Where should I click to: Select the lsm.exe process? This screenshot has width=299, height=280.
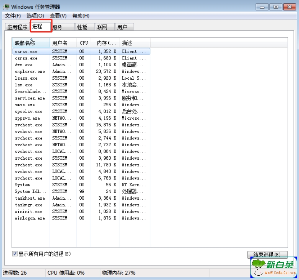pyautogui.click(x=81, y=85)
